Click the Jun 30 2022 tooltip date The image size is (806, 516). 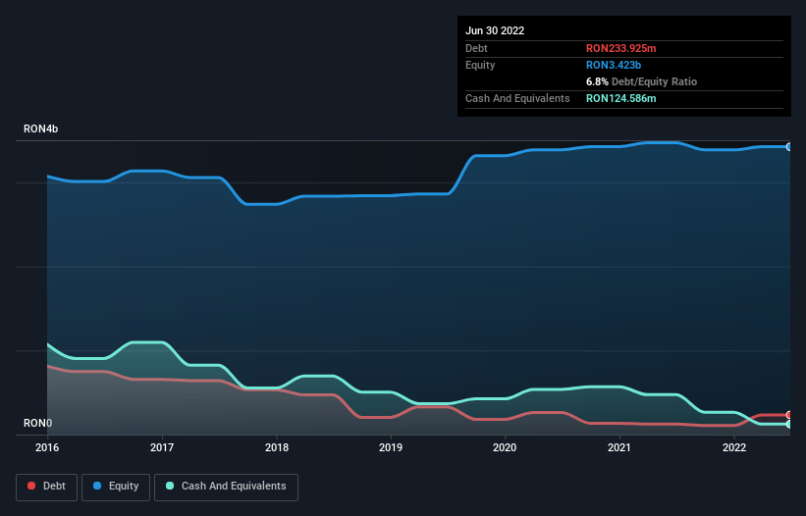(495, 30)
